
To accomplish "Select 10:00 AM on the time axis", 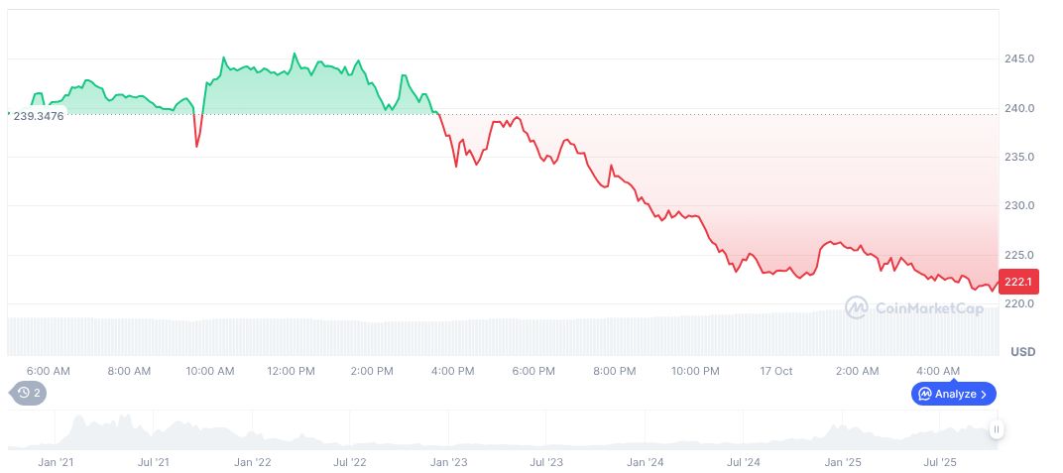I will pos(210,371).
